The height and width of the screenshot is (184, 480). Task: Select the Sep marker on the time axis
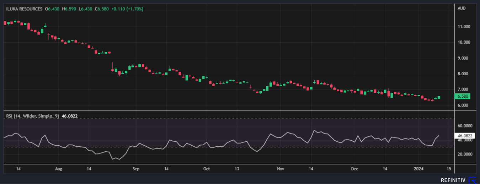[137, 169]
